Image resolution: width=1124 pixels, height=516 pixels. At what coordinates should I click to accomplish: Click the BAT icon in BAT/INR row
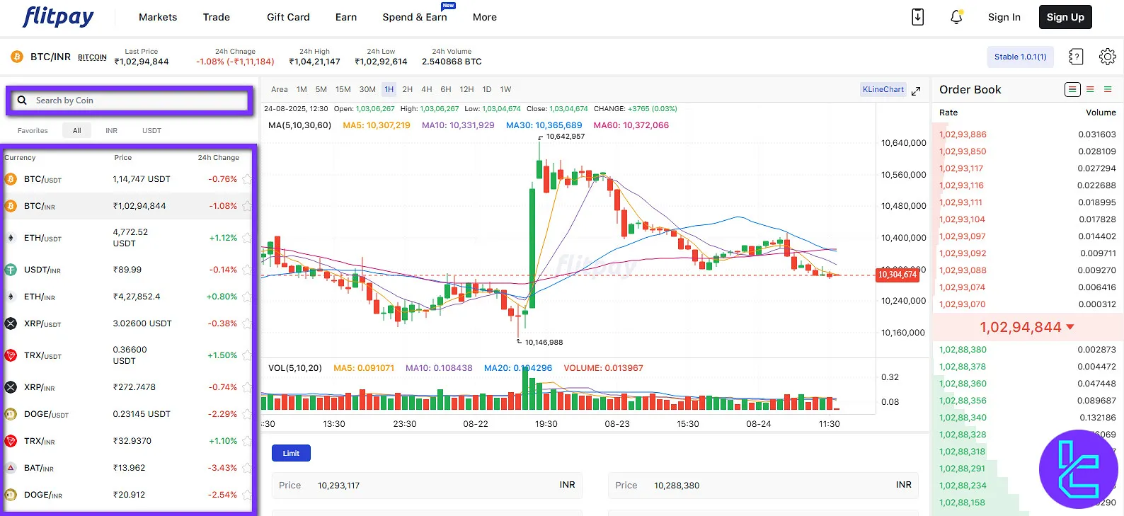coord(11,468)
